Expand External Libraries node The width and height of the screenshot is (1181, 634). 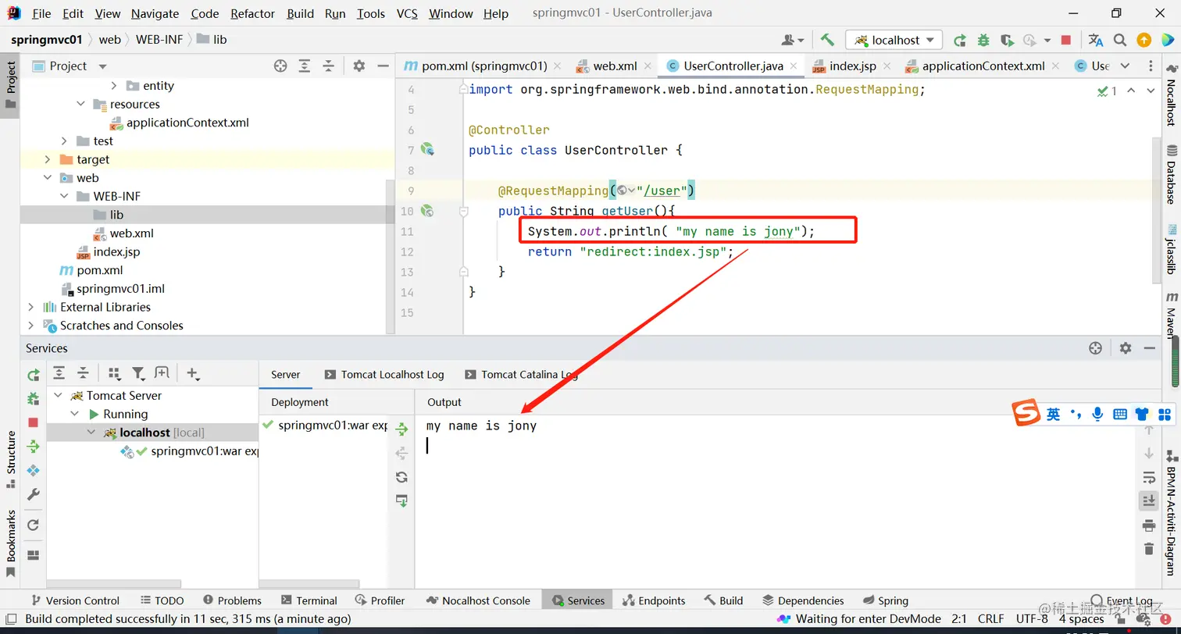(x=30, y=307)
